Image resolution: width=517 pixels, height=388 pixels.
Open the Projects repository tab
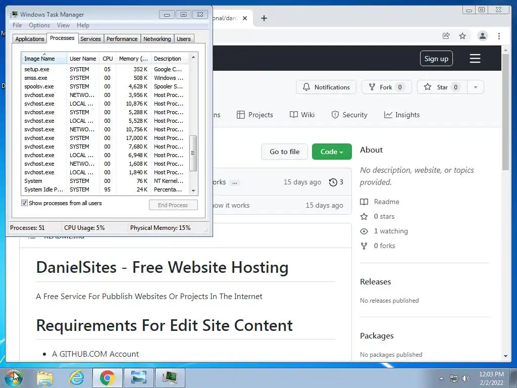pyautogui.click(x=255, y=115)
